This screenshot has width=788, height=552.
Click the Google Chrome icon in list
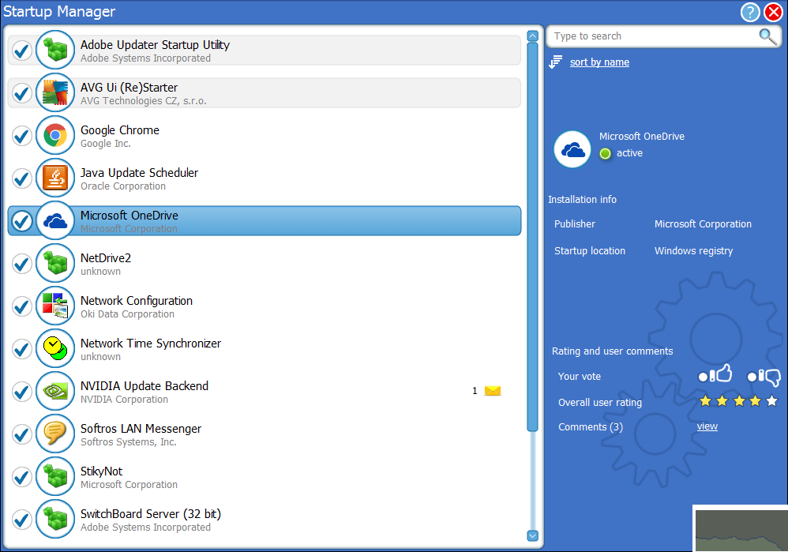pos(54,136)
